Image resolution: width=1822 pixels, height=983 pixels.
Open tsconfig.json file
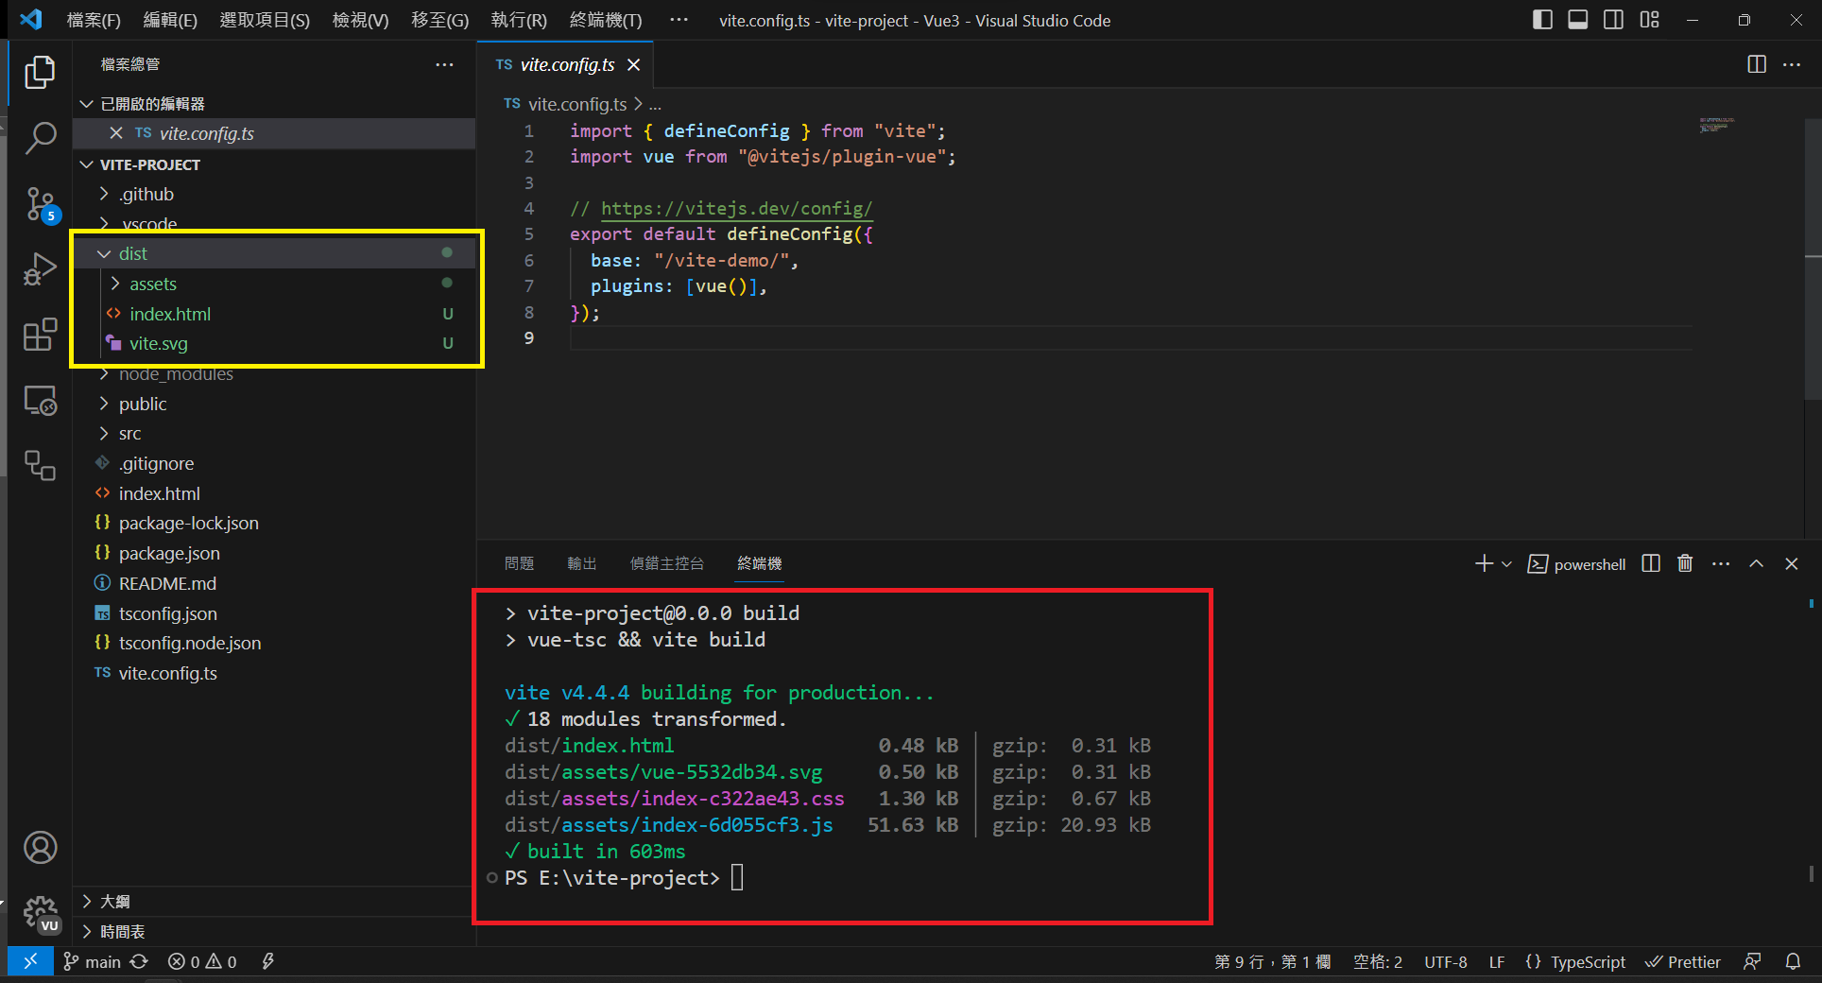[274, 613]
